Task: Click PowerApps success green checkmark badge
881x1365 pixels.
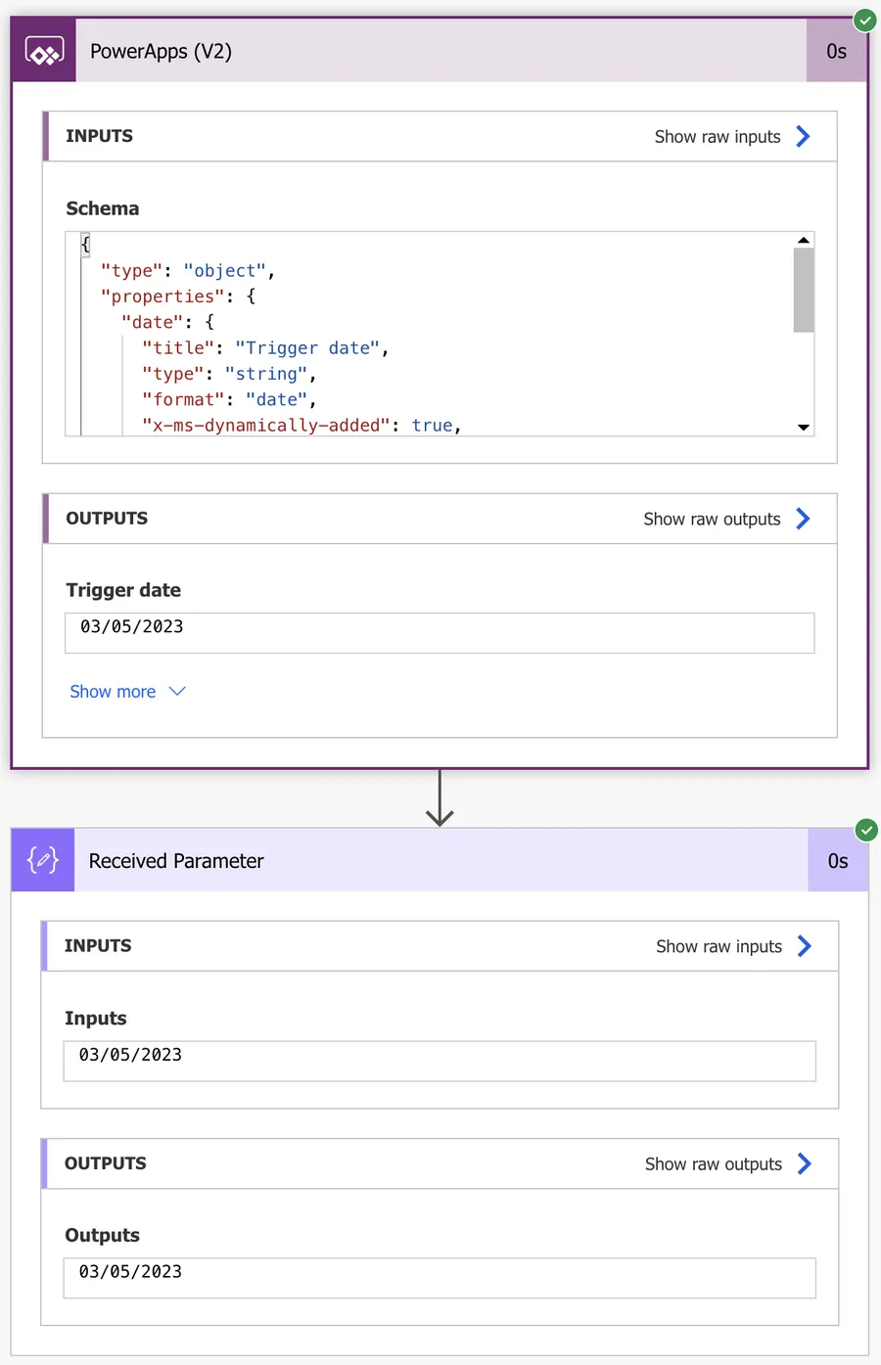Action: [865, 20]
